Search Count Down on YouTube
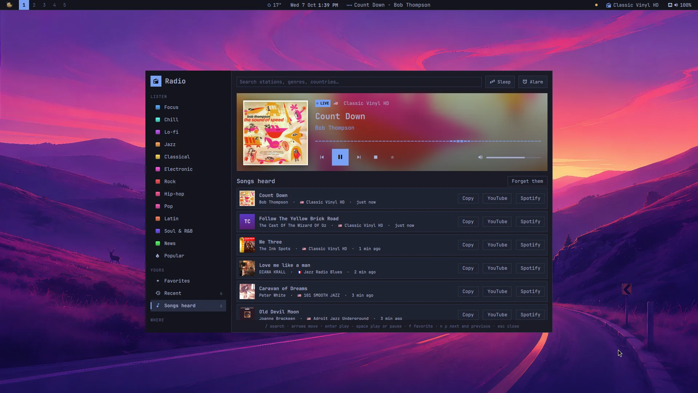The height and width of the screenshot is (393, 698). (x=497, y=198)
